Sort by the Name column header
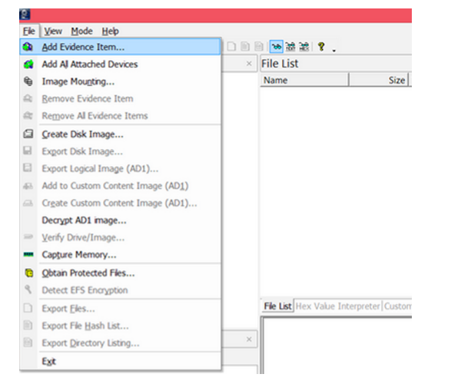The width and height of the screenshot is (461, 384). coord(304,80)
